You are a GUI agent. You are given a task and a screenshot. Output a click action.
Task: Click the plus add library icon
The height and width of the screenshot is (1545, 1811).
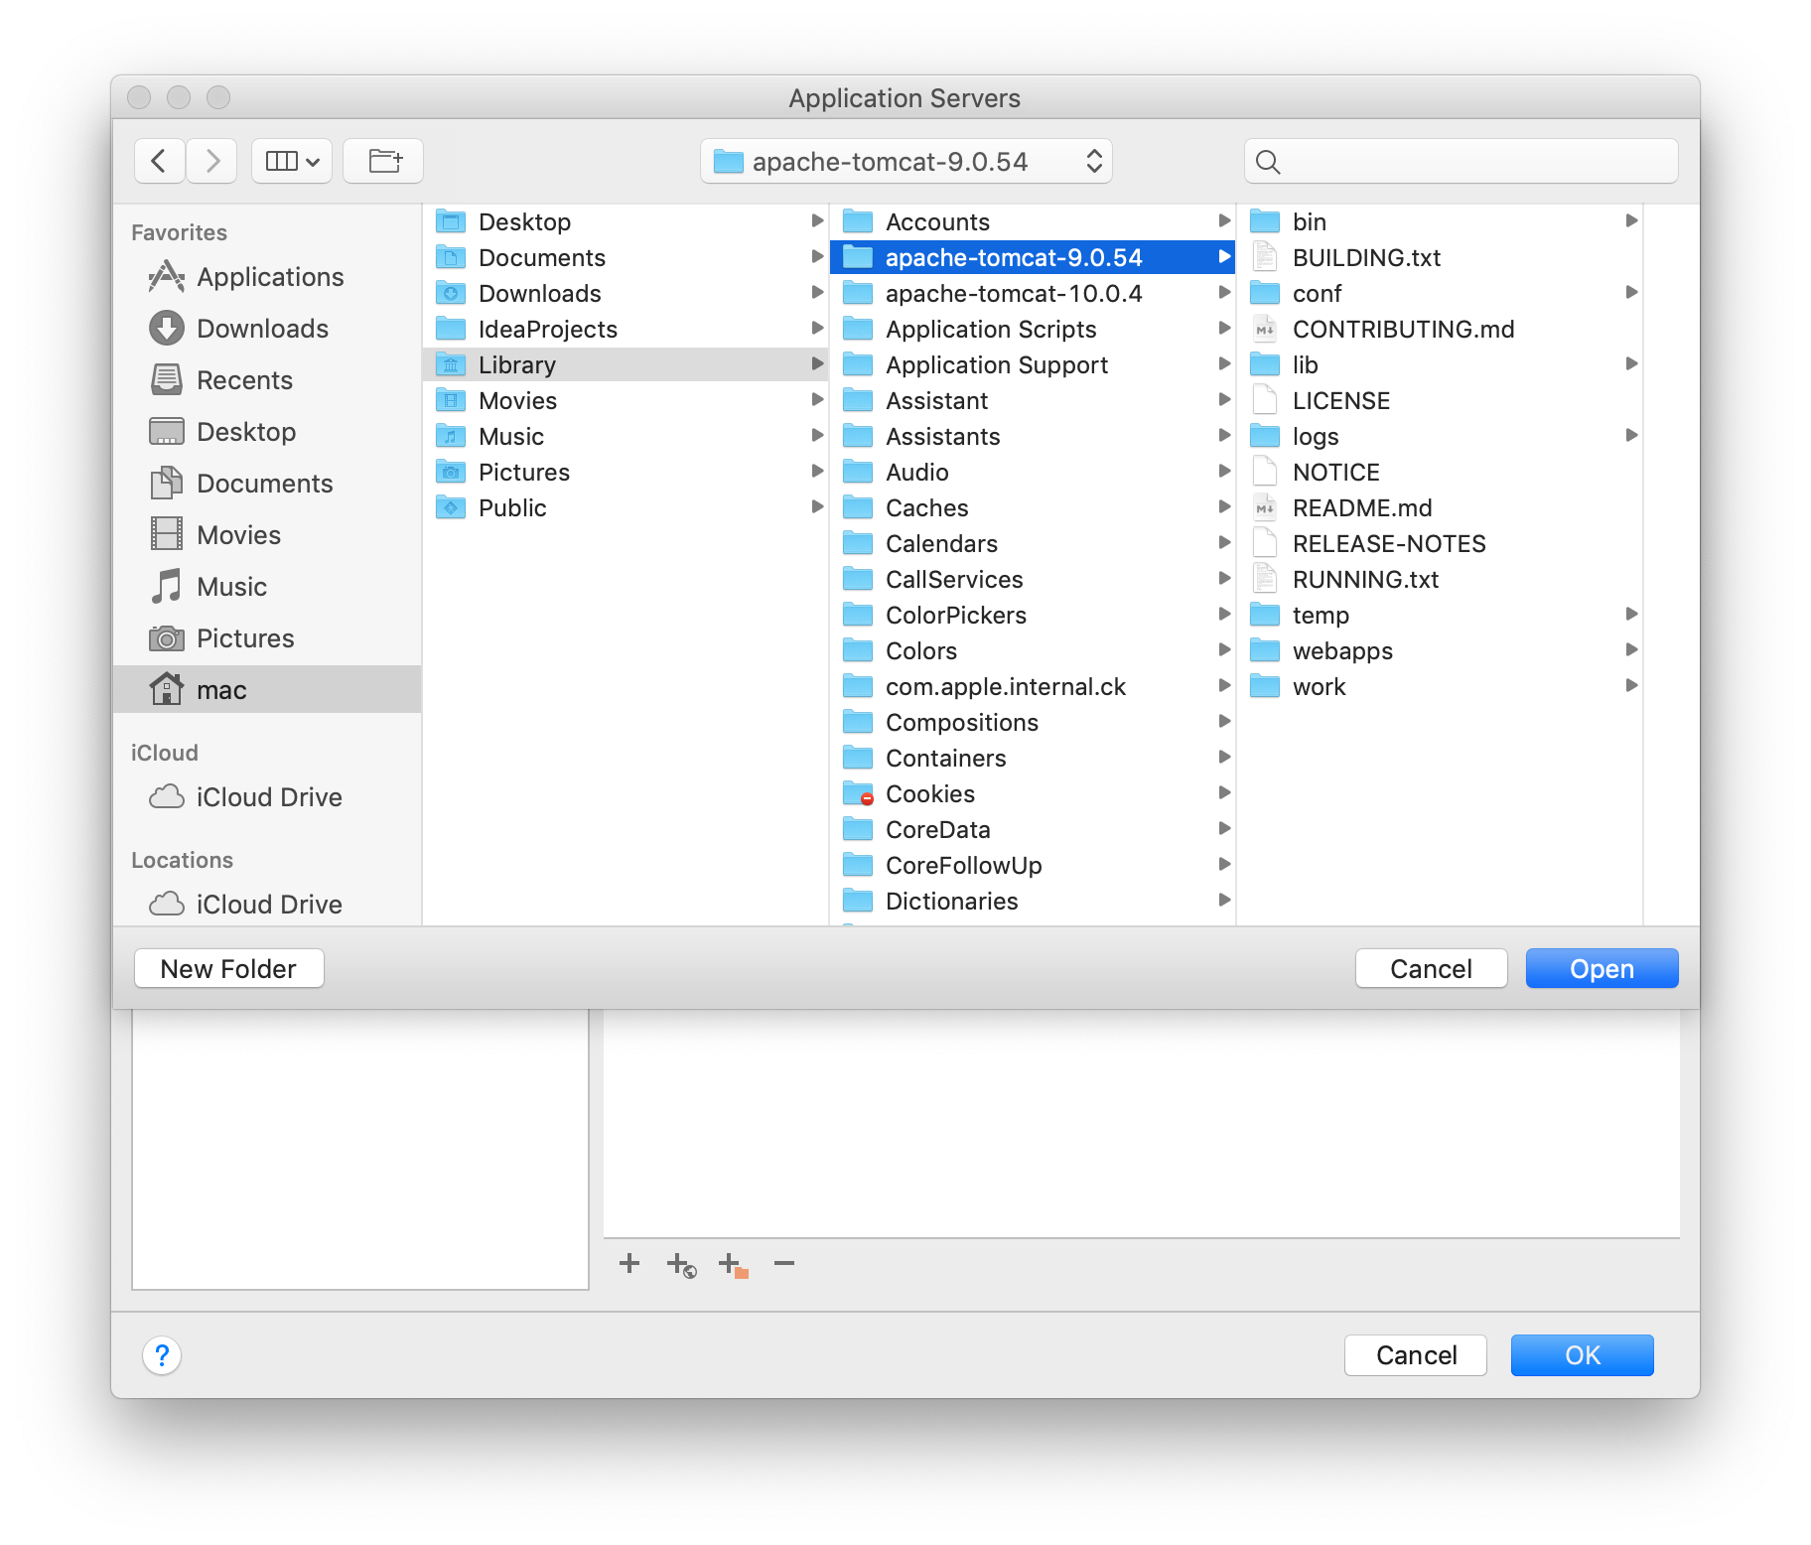click(x=629, y=1263)
